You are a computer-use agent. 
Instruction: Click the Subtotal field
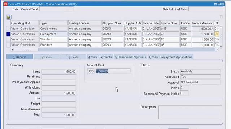coord(59,93)
